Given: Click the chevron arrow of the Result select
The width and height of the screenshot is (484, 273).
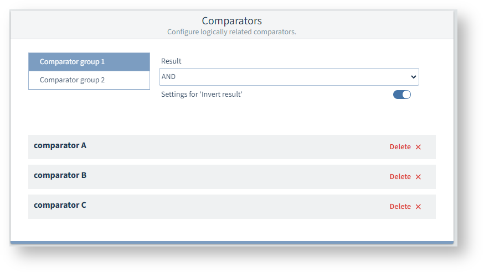Looking at the screenshot, I should tap(413, 77).
